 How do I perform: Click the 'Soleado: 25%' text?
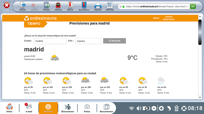click(161, 56)
